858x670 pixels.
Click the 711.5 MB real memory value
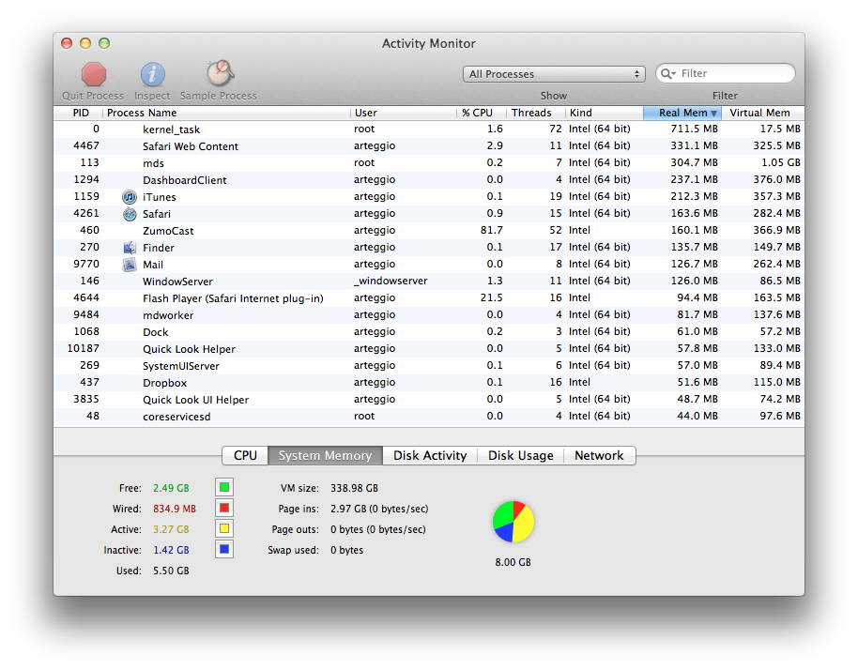tap(695, 129)
